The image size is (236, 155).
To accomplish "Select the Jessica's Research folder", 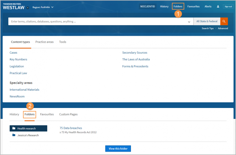I will coord(28,135).
